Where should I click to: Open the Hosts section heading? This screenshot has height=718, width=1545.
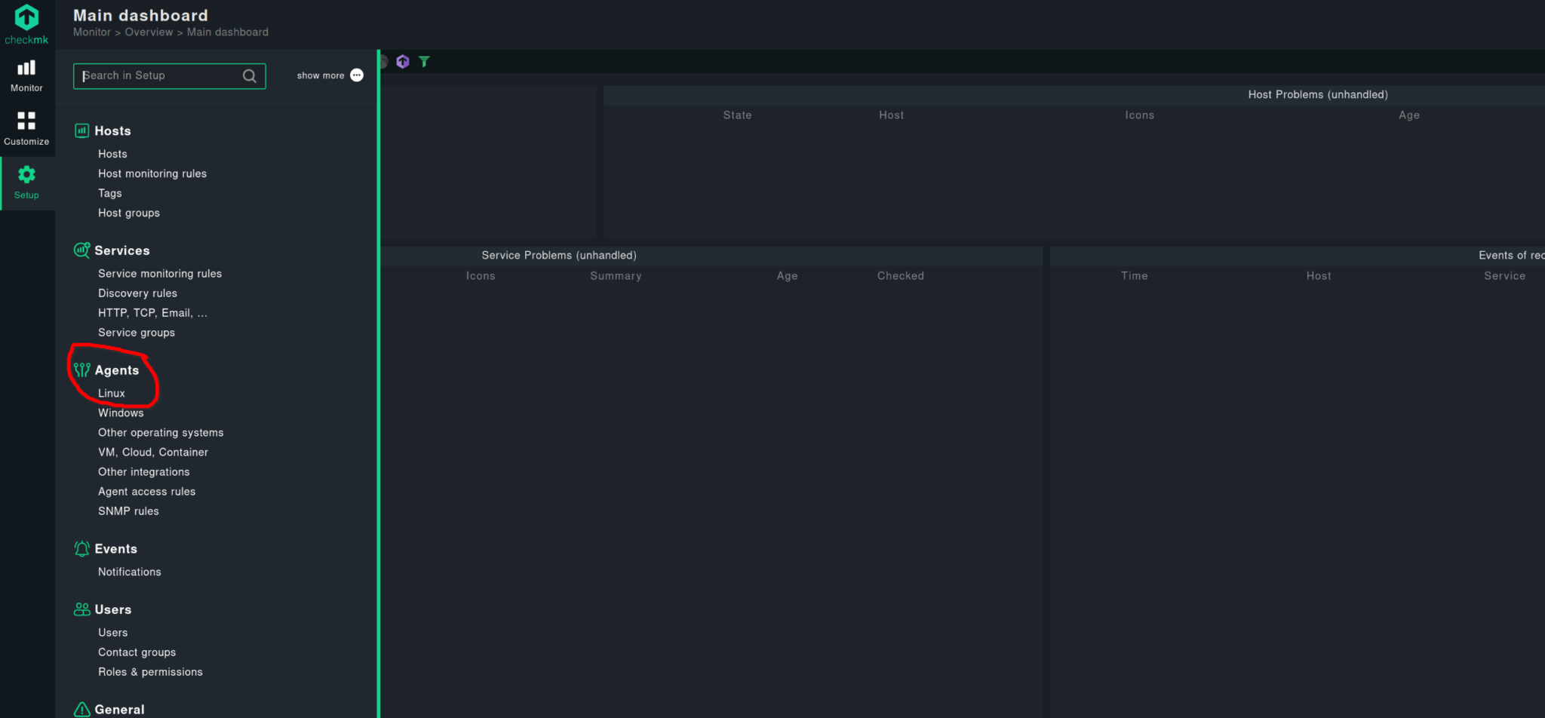click(x=112, y=131)
